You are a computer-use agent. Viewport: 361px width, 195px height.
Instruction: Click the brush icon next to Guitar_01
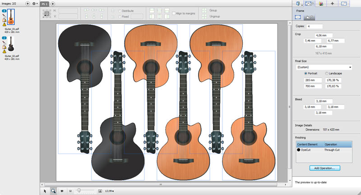[x=5, y=16]
